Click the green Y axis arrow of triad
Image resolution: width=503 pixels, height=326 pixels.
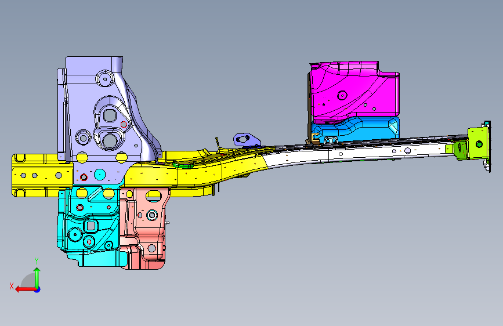[x=37, y=277]
